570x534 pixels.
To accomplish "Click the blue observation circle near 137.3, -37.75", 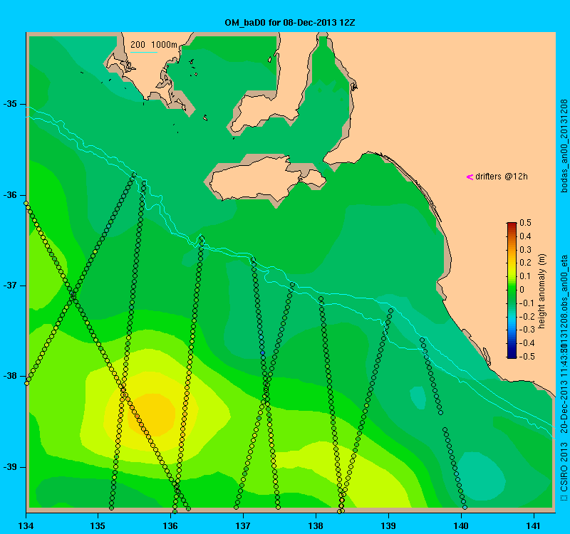I will point(262,352).
